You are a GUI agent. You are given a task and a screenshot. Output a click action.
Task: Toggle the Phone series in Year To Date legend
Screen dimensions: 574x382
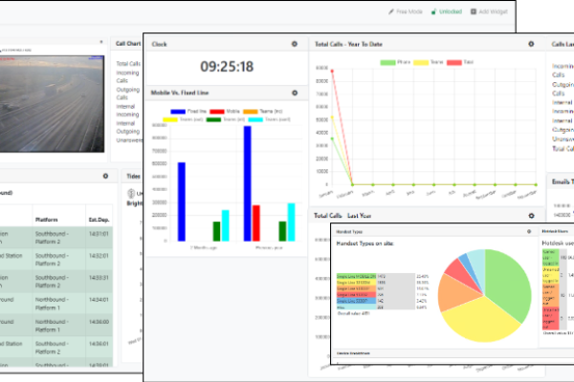tap(395, 62)
